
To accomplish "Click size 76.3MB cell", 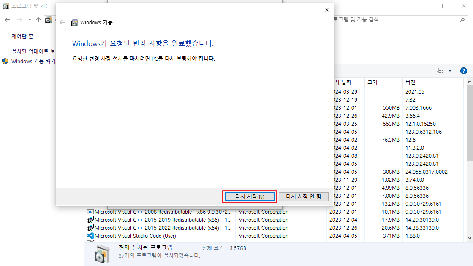I will 390,140.
